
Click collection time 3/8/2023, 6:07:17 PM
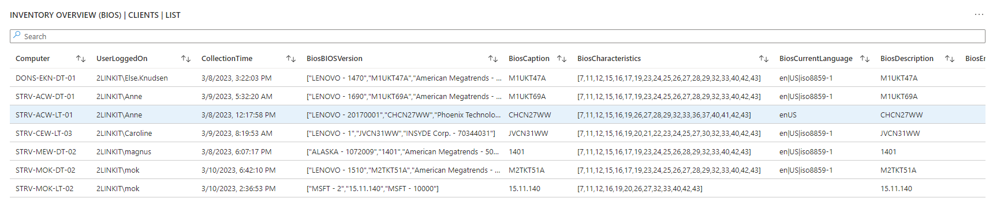237,151
